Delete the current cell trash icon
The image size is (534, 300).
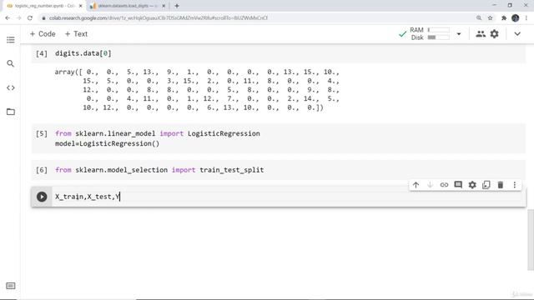coord(501,185)
